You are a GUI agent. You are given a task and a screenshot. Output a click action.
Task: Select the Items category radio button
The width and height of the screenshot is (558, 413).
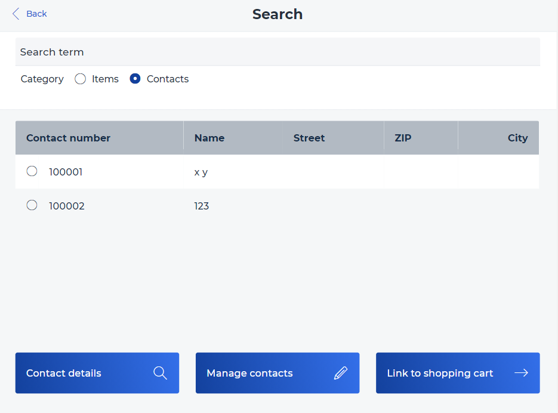(81, 79)
